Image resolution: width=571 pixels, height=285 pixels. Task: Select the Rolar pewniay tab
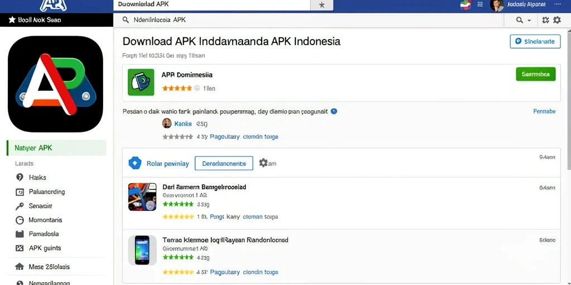coord(167,164)
